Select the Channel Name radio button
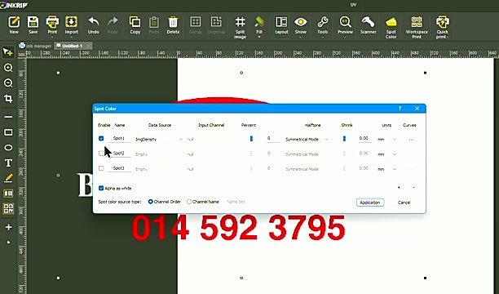This screenshot has width=499, height=294. (189, 202)
